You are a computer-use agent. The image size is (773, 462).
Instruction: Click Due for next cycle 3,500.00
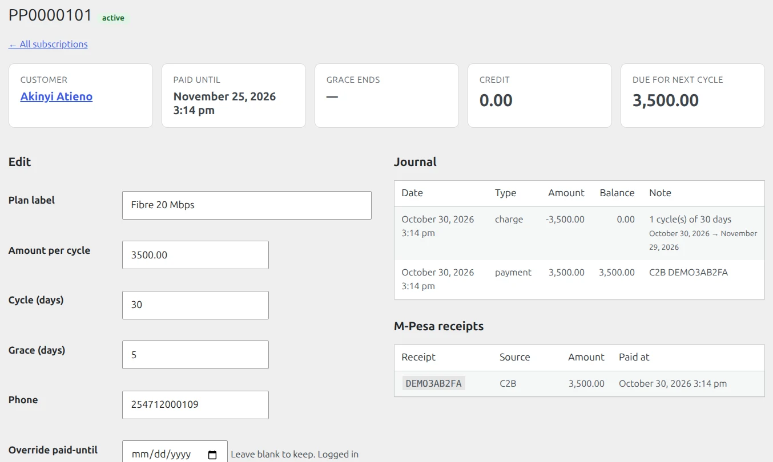pos(666,100)
